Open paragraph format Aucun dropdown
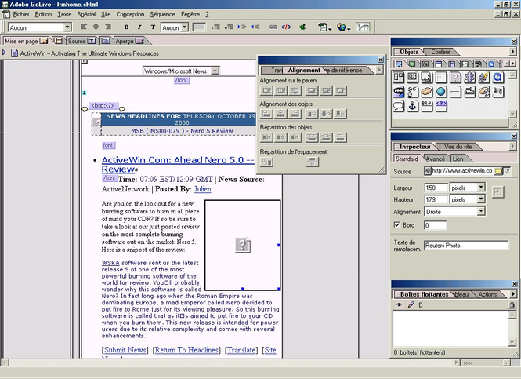The image size is (521, 379). [67, 27]
